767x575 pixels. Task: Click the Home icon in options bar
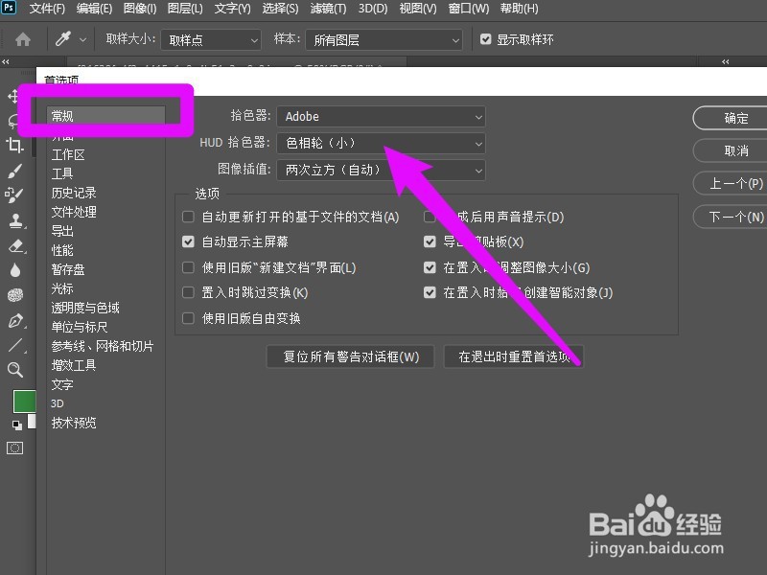tap(23, 39)
